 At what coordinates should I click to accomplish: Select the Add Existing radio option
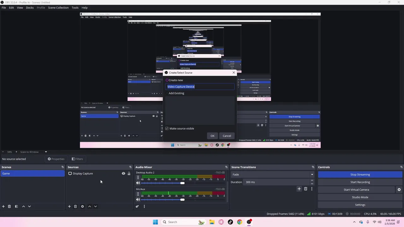167,93
